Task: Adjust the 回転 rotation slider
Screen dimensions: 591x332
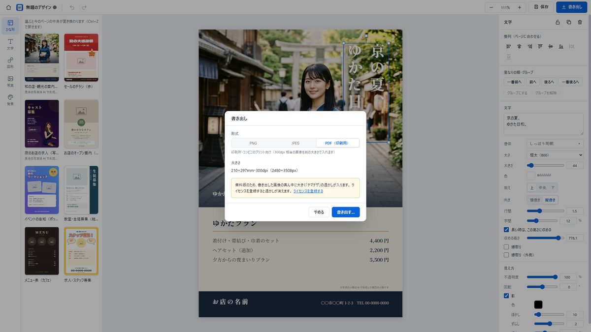Action: click(x=542, y=287)
